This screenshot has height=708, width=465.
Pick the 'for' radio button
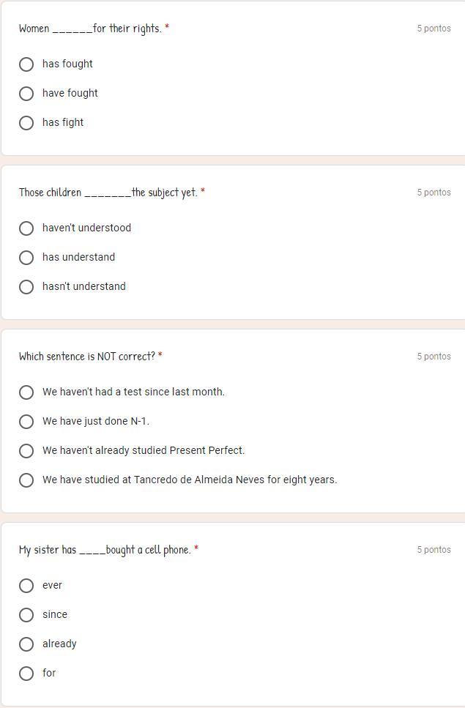point(26,674)
